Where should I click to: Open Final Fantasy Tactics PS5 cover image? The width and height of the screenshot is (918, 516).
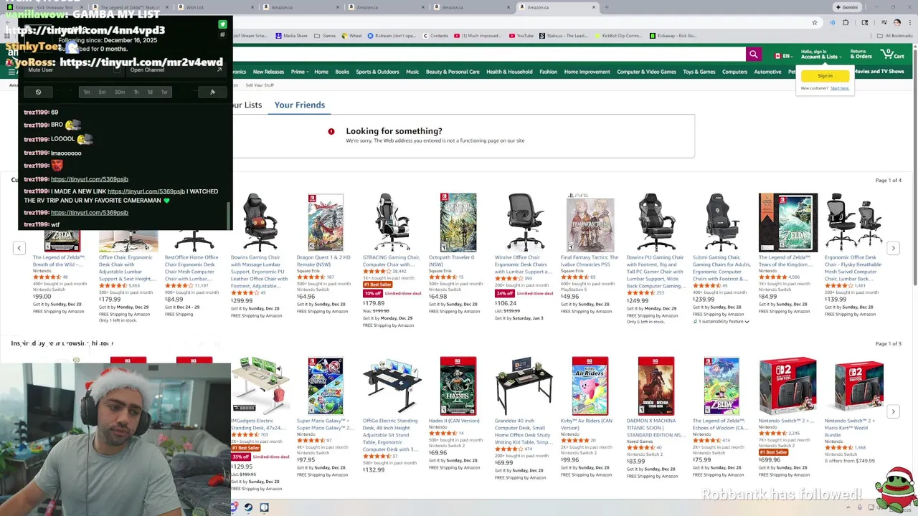(x=590, y=224)
